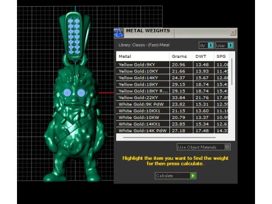Click the green arrow on Calculate
The height and width of the screenshot is (204, 272).
click(x=193, y=176)
